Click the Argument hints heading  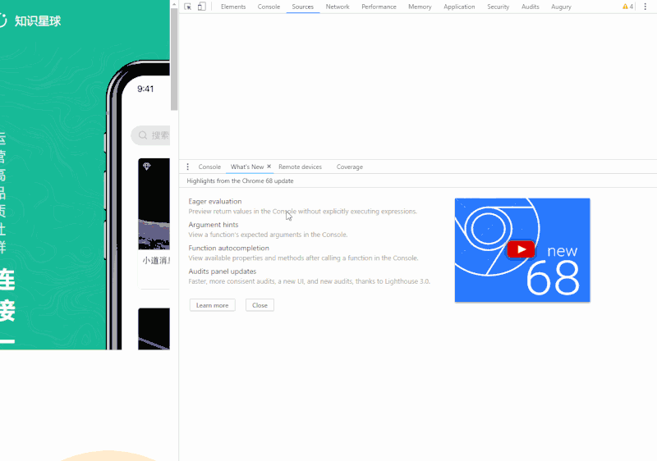pos(214,225)
